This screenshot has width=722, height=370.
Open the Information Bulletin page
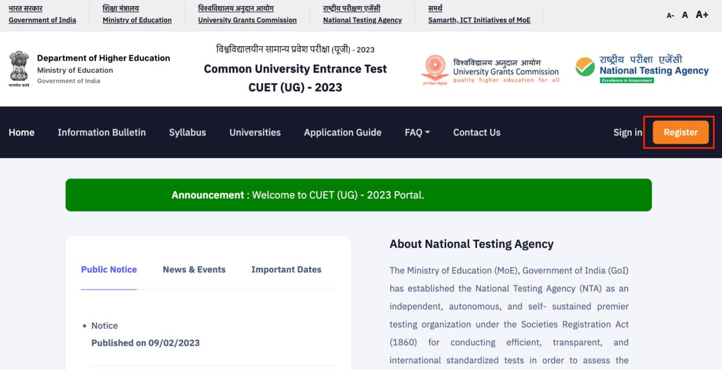[102, 132]
